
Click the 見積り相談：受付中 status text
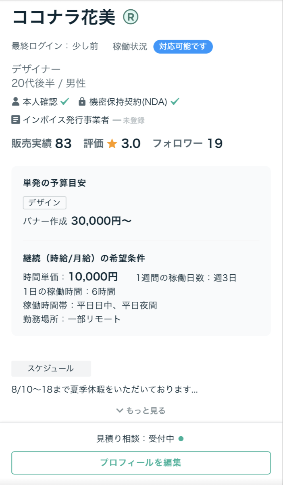click(135, 439)
